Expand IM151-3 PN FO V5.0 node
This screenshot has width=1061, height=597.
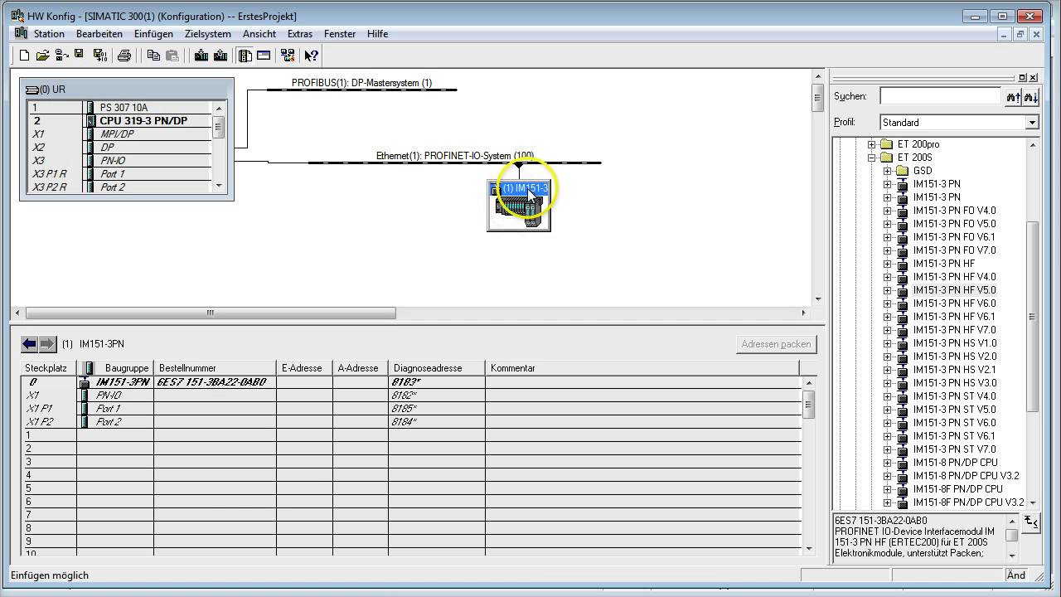[887, 224]
